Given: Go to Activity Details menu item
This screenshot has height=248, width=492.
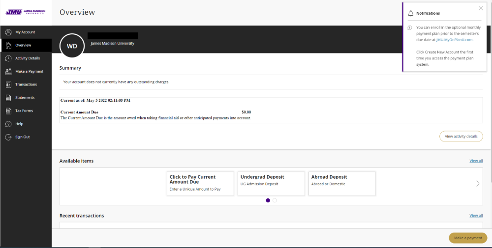Looking at the screenshot, I should 26,58.
